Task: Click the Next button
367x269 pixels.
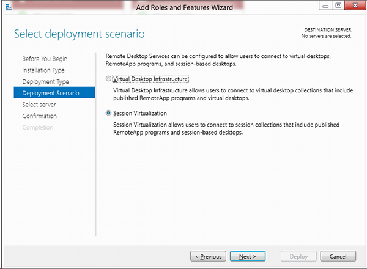Action: 248,256
